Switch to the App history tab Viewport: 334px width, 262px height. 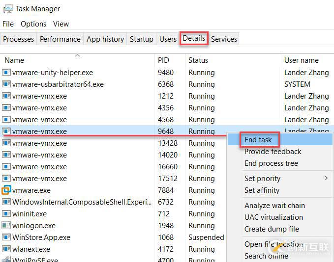pyautogui.click(x=105, y=39)
